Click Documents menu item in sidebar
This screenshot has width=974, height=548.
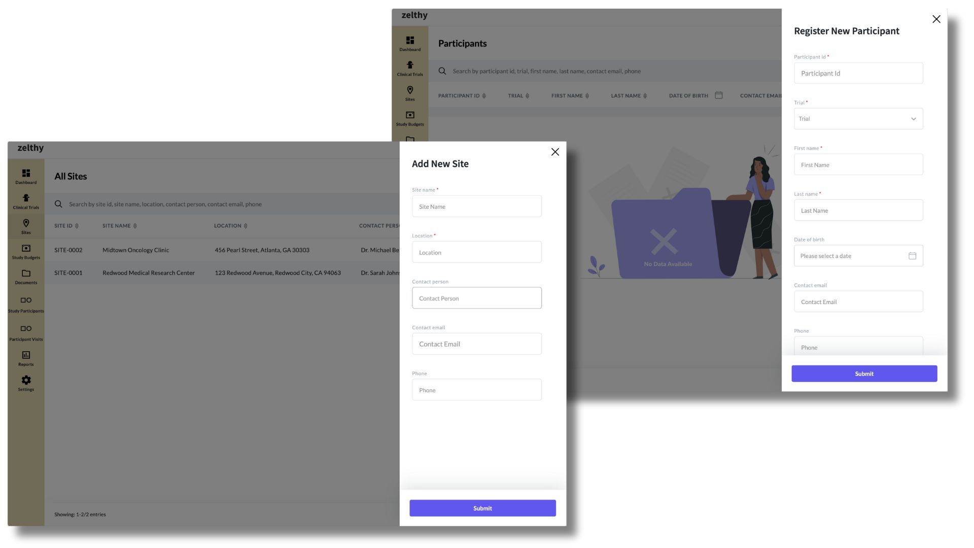pyautogui.click(x=25, y=278)
